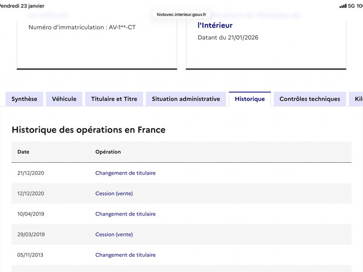The image size is (363, 272).
Task: Click Cession (vente) dated 29/03/2019
Action: [114, 234]
